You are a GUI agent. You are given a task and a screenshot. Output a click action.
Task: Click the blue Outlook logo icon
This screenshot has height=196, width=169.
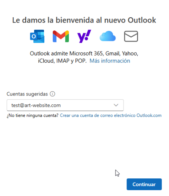coord(37,36)
